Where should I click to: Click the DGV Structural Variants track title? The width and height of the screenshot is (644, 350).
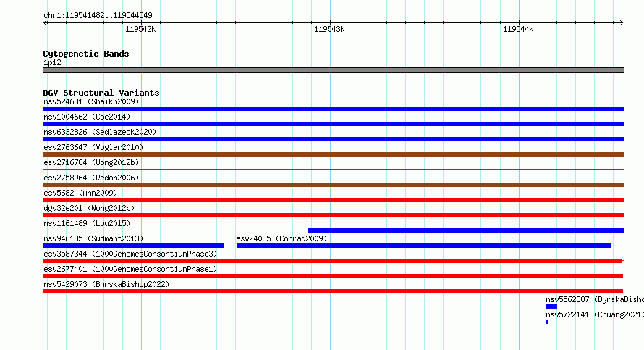(101, 93)
